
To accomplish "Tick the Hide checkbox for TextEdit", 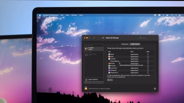I will coord(148,59).
